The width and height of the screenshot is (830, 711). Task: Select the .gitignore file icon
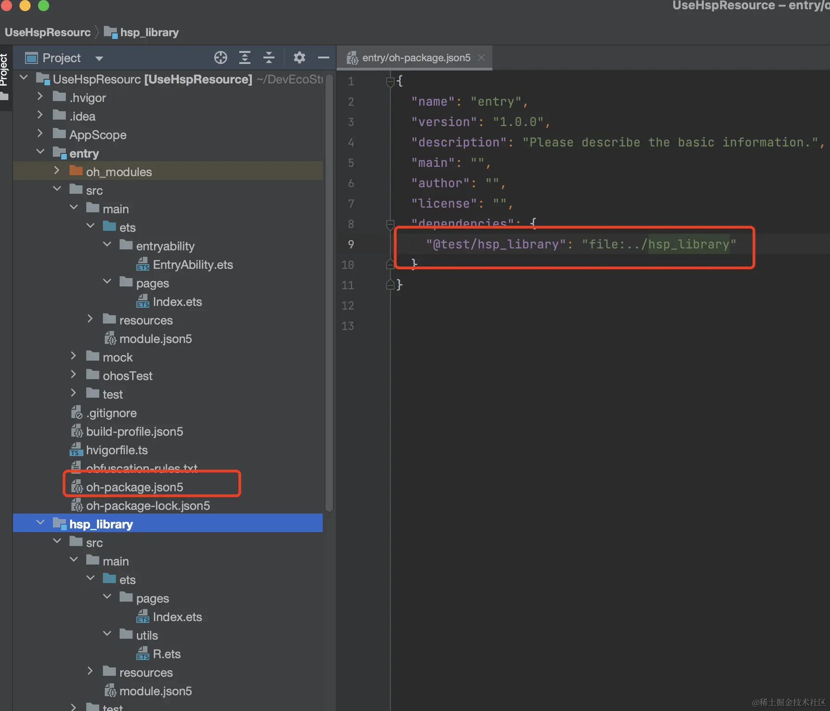pos(77,413)
